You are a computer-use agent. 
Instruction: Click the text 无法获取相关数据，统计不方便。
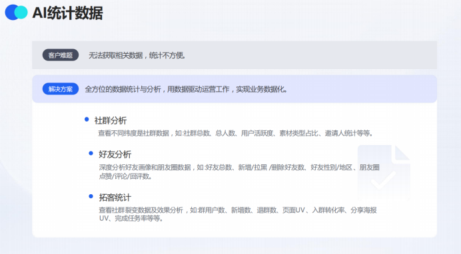pyautogui.click(x=137, y=55)
